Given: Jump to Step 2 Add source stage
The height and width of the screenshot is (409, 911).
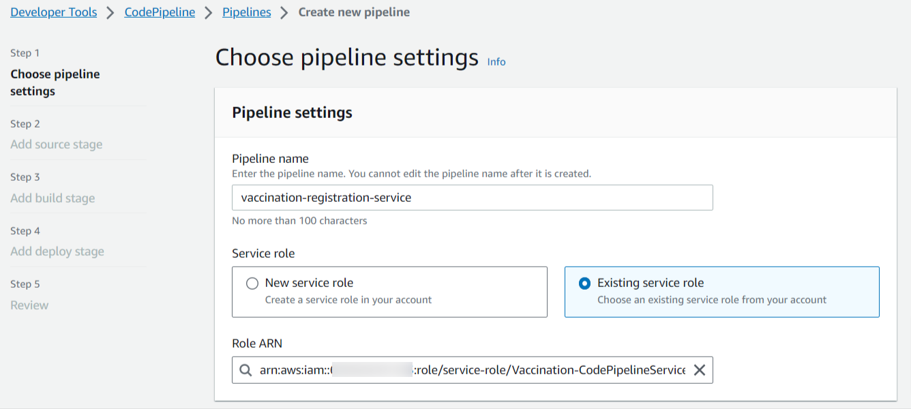Looking at the screenshot, I should point(56,145).
